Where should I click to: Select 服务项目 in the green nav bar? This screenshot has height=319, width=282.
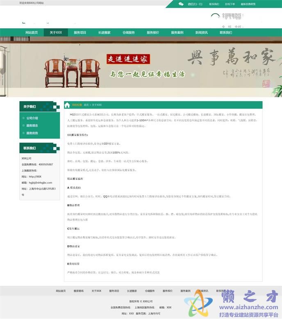(x=80, y=32)
